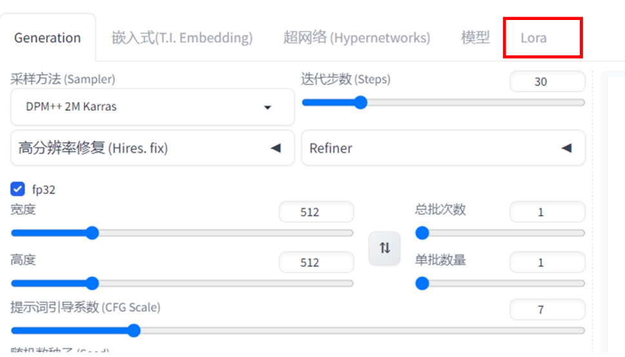Open the Sampler dropdown showing DPM++ 2M Karras
625x357 pixels.
pyautogui.click(x=152, y=107)
